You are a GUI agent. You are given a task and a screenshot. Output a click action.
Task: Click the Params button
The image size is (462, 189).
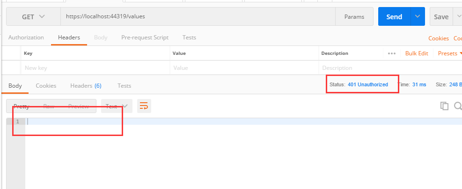(354, 16)
